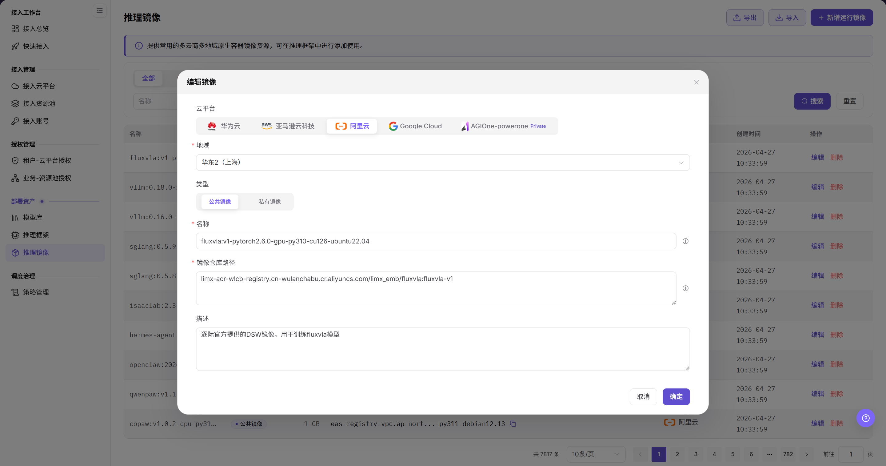Select AGIOne-powerone private platform
This screenshot has width=886, height=466.
coord(504,126)
